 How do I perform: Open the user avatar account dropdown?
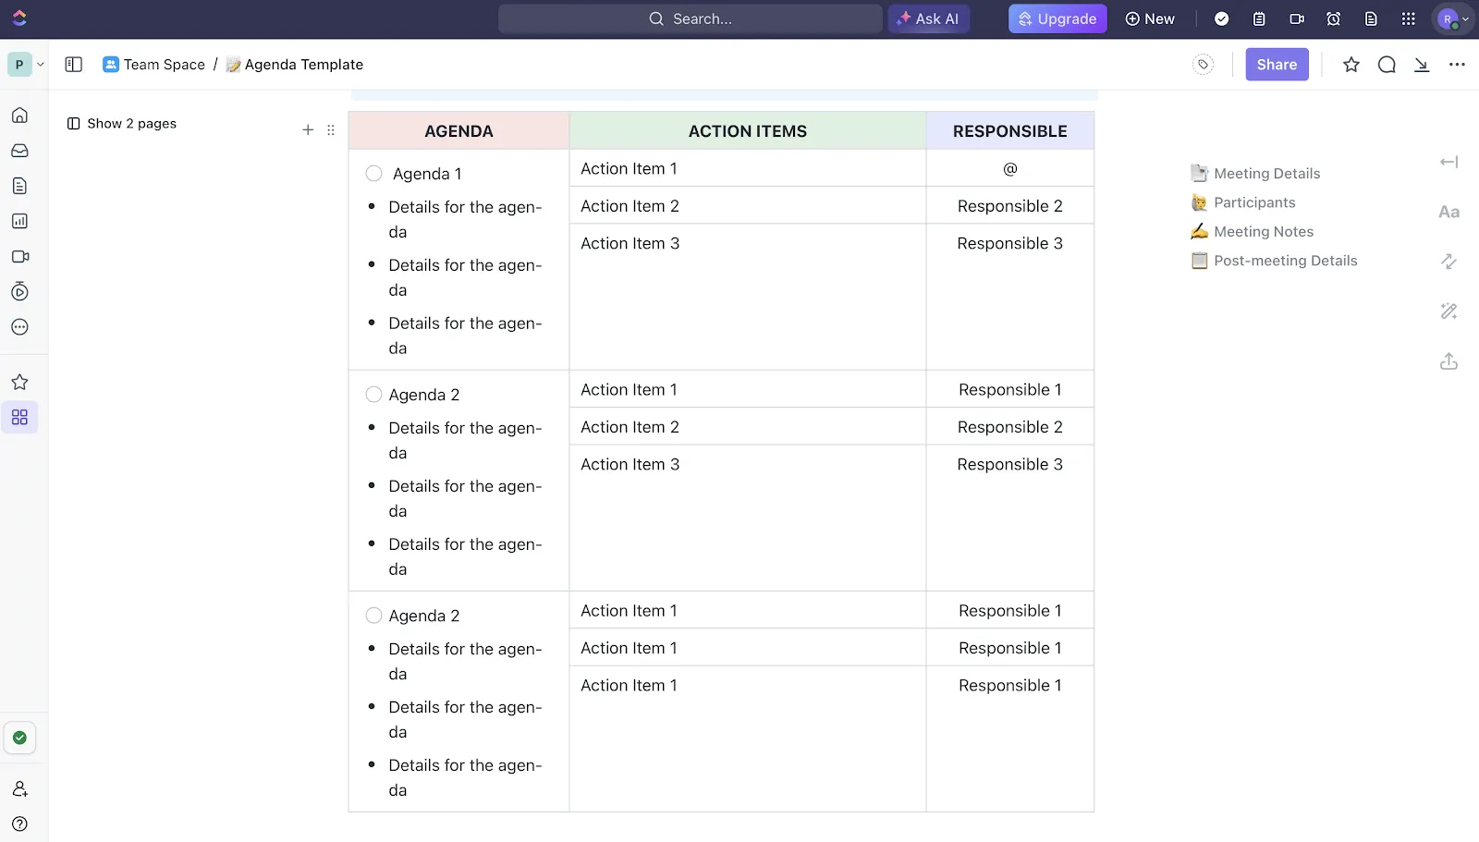coord(1452,18)
